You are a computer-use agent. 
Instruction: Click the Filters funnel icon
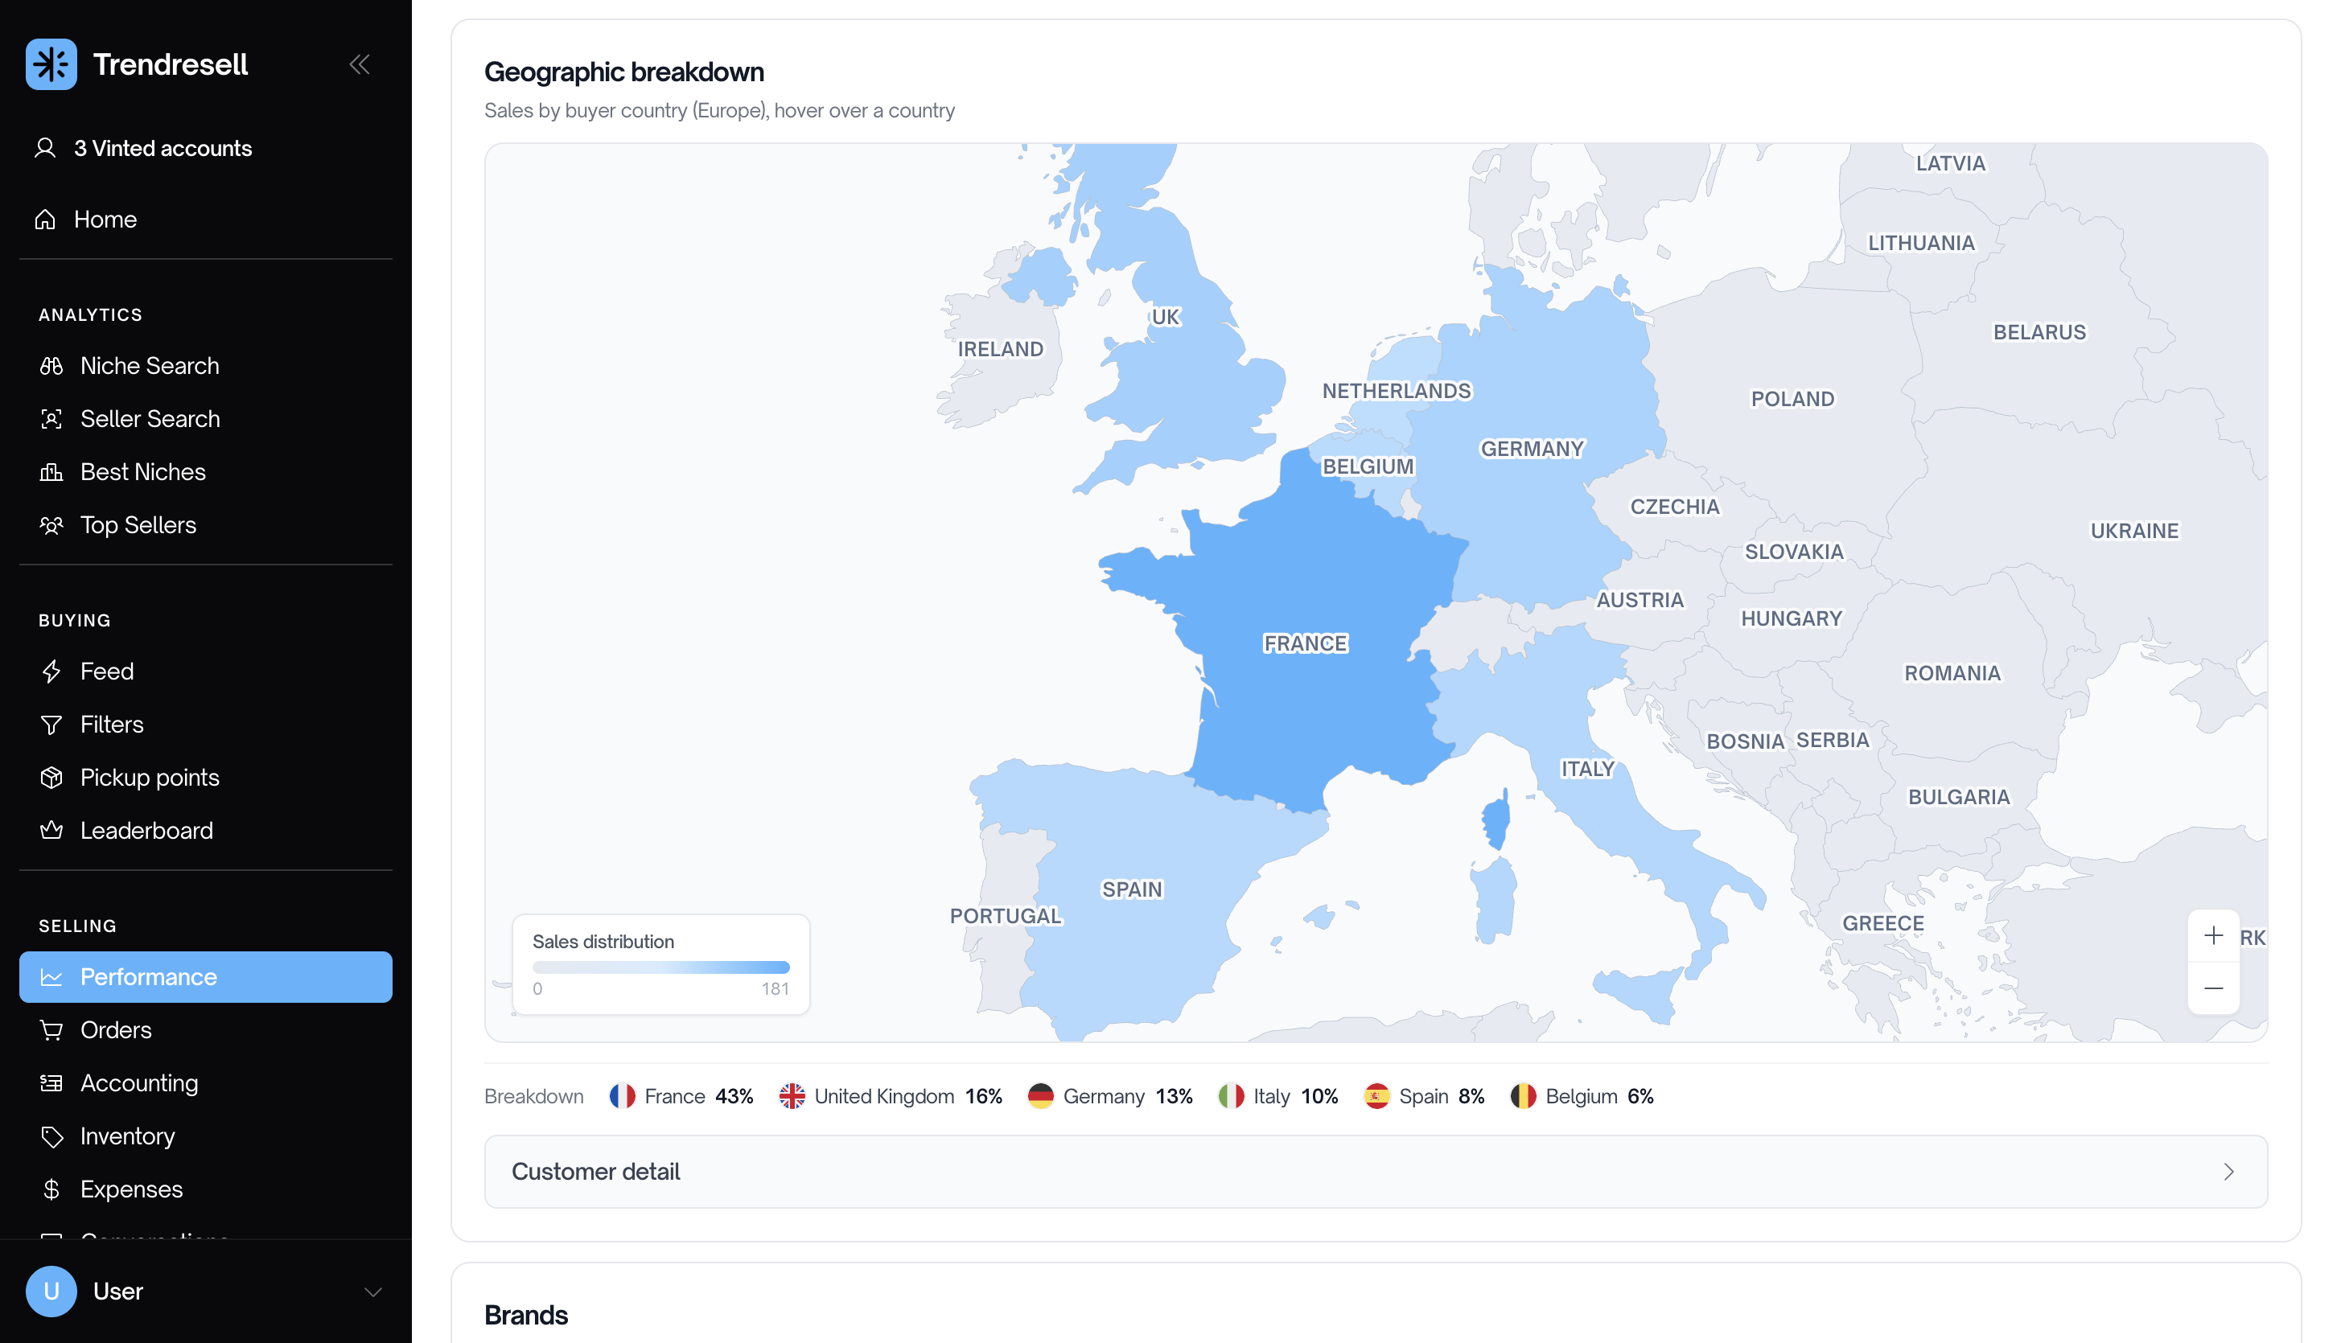click(51, 725)
